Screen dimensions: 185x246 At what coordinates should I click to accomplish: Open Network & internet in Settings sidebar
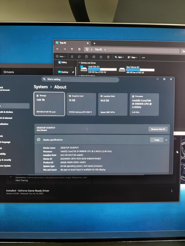(x=6, y=118)
